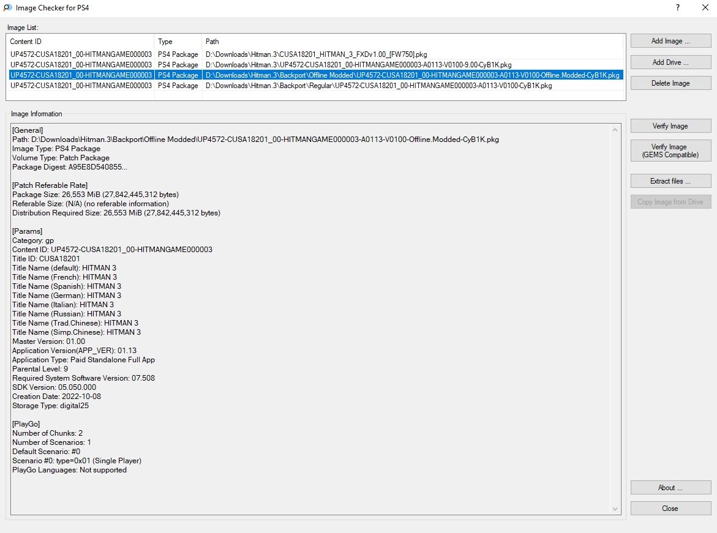Open the About dialog
This screenshot has height=533, width=717.
(x=670, y=488)
